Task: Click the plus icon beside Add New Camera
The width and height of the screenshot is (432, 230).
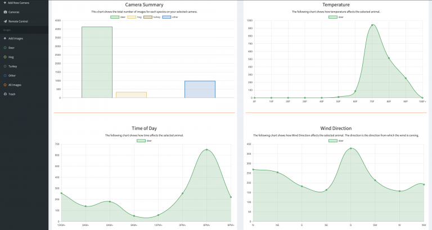Action: click(x=4, y=3)
